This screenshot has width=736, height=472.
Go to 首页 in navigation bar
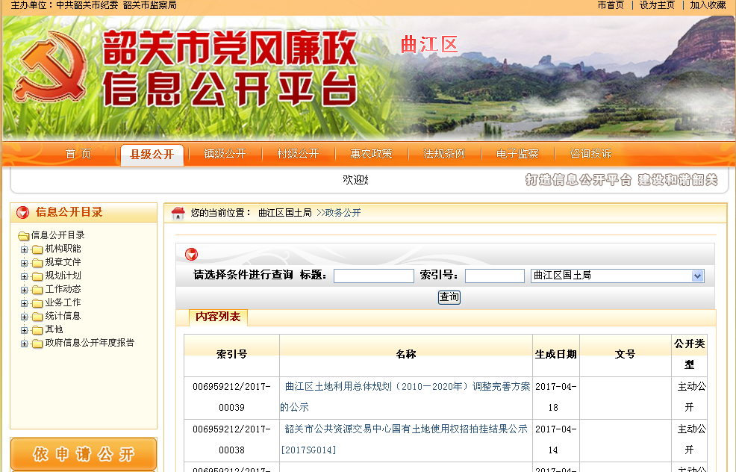[78, 154]
